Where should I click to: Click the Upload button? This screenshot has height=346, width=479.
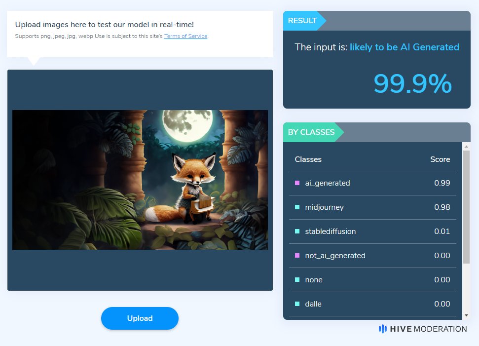(140, 318)
